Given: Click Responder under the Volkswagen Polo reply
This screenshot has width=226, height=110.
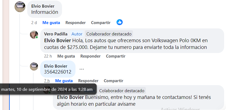Looking at the screenshot, I should 90,56.
